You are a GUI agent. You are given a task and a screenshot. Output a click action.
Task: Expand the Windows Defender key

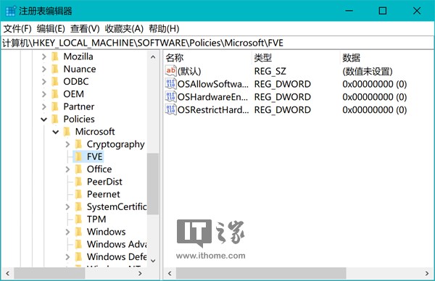[x=67, y=256]
